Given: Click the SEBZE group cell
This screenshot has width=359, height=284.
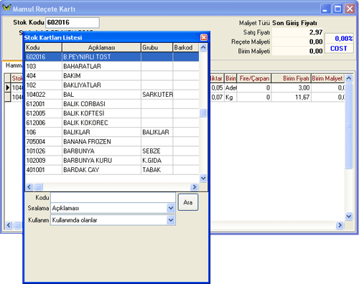Looking at the screenshot, I should coord(157,151).
